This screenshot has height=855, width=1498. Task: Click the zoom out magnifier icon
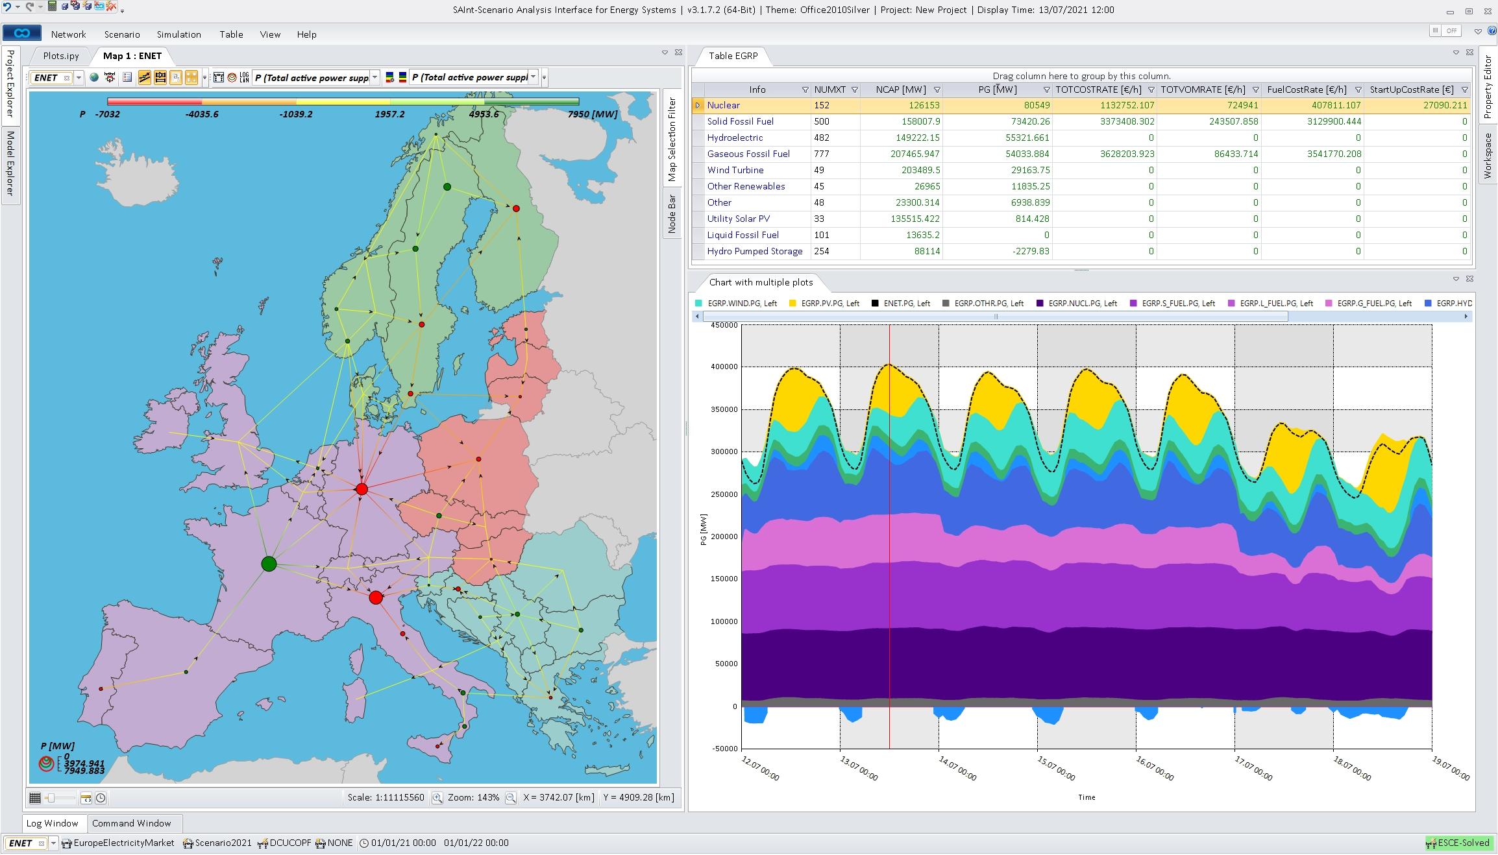click(511, 798)
